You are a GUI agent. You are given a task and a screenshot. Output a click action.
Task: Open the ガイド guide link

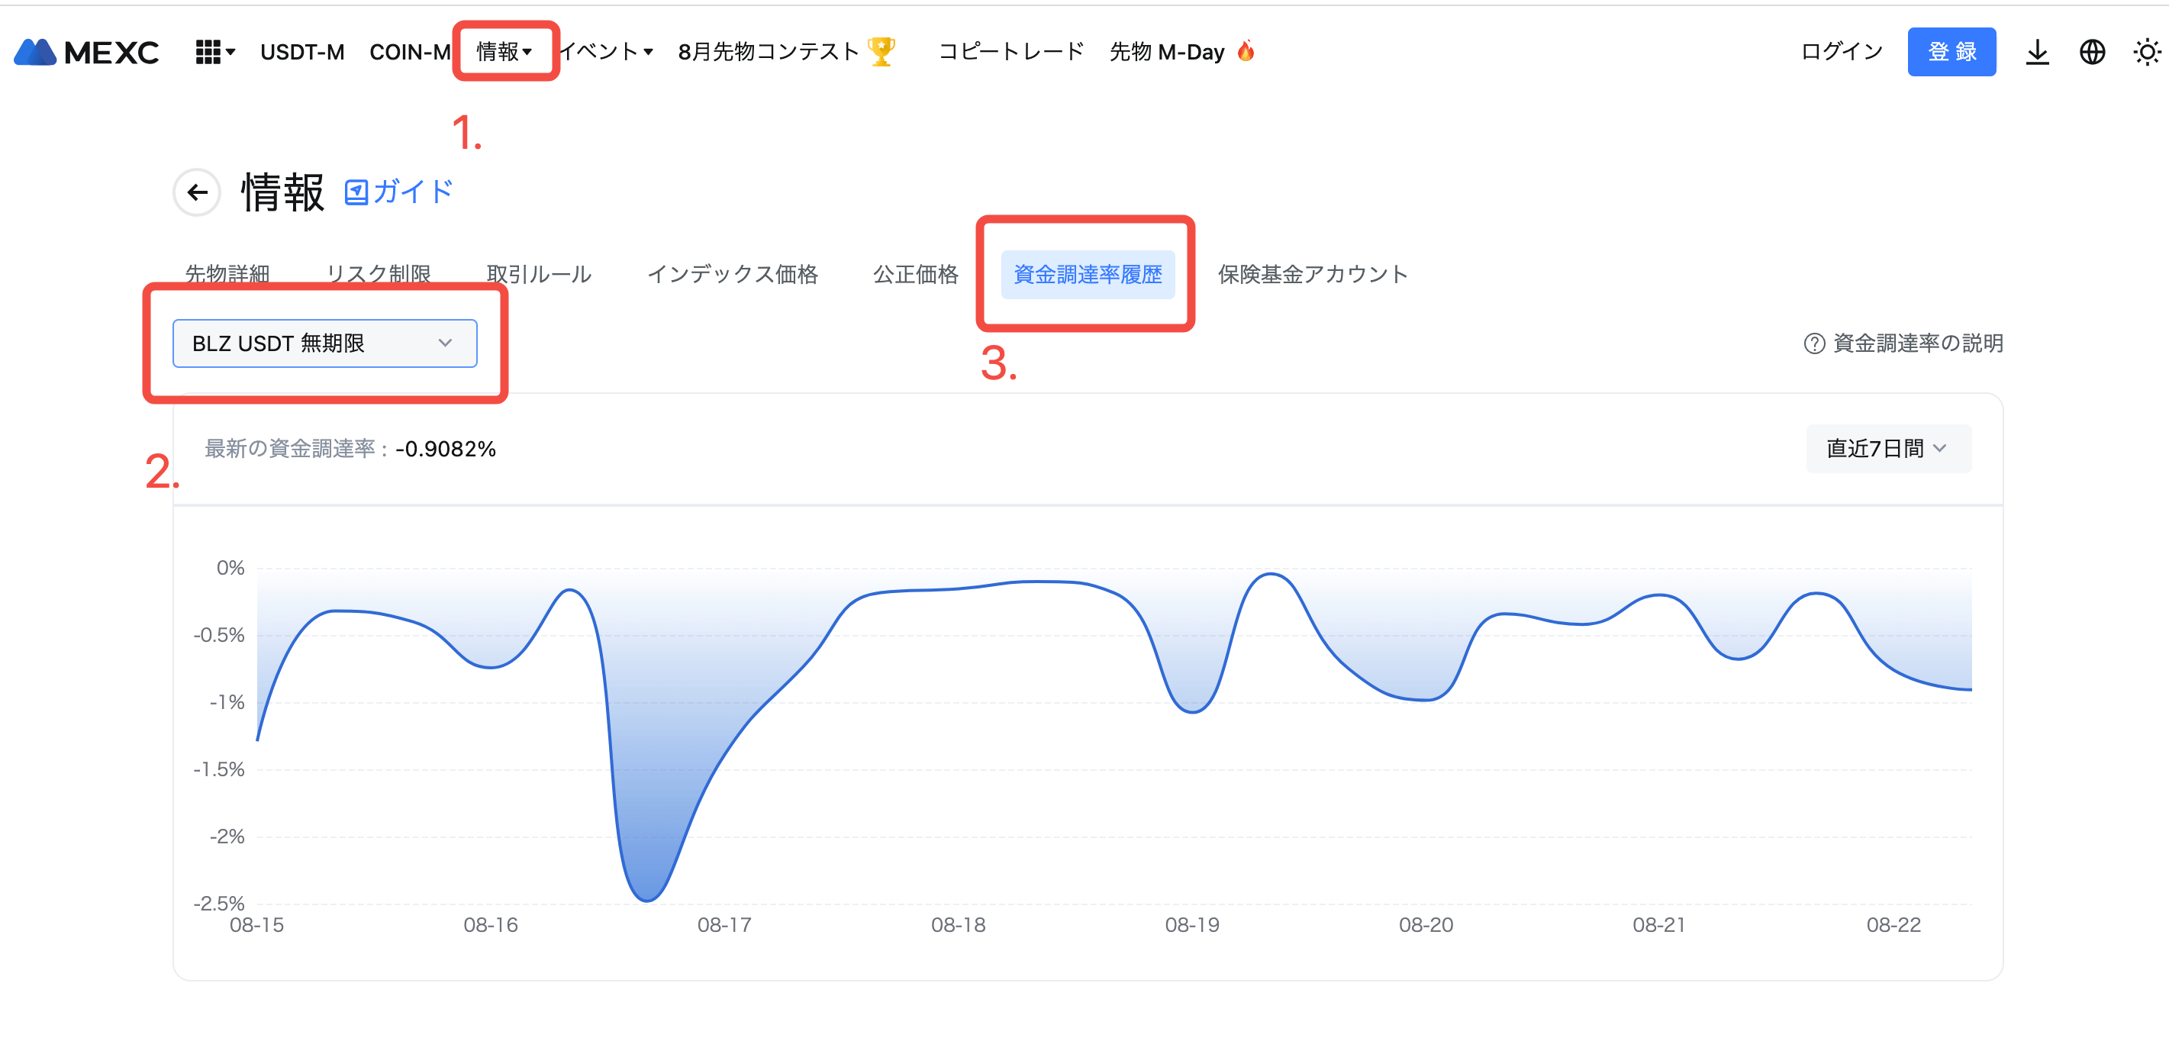click(399, 192)
